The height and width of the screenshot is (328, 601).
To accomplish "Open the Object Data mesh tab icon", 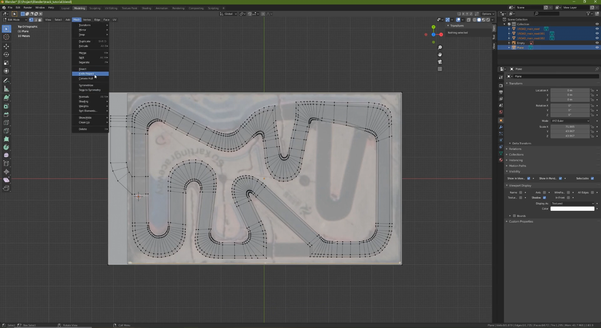I will point(501,153).
